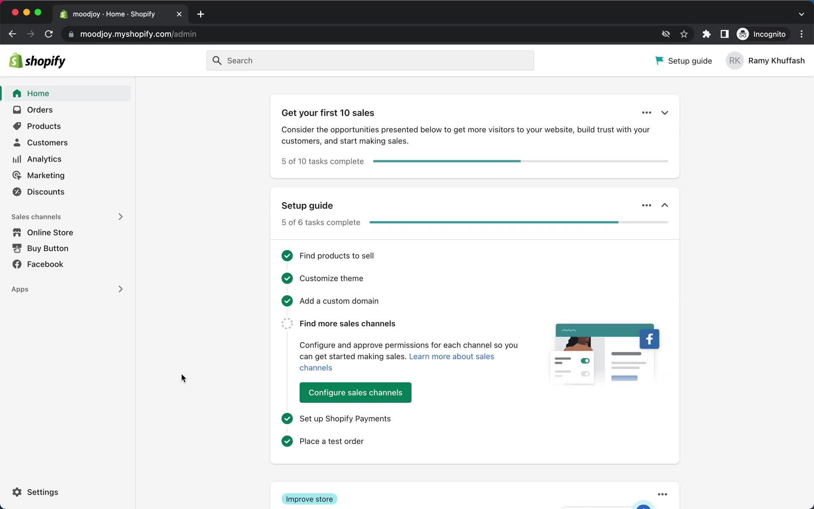Open Orders from the sidebar
The width and height of the screenshot is (814, 509).
39,110
